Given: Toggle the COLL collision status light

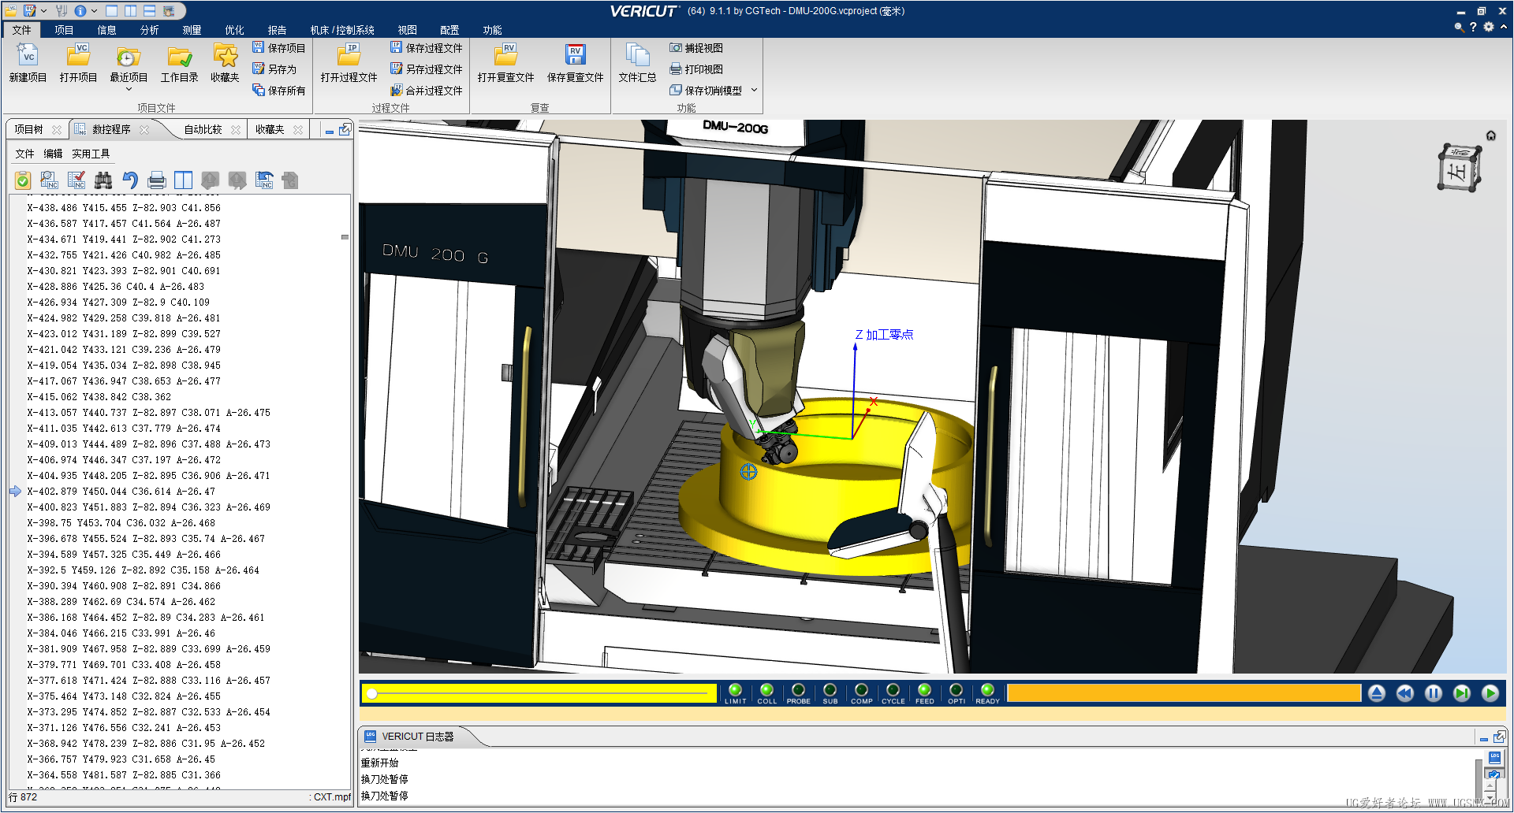Looking at the screenshot, I should pos(766,690).
